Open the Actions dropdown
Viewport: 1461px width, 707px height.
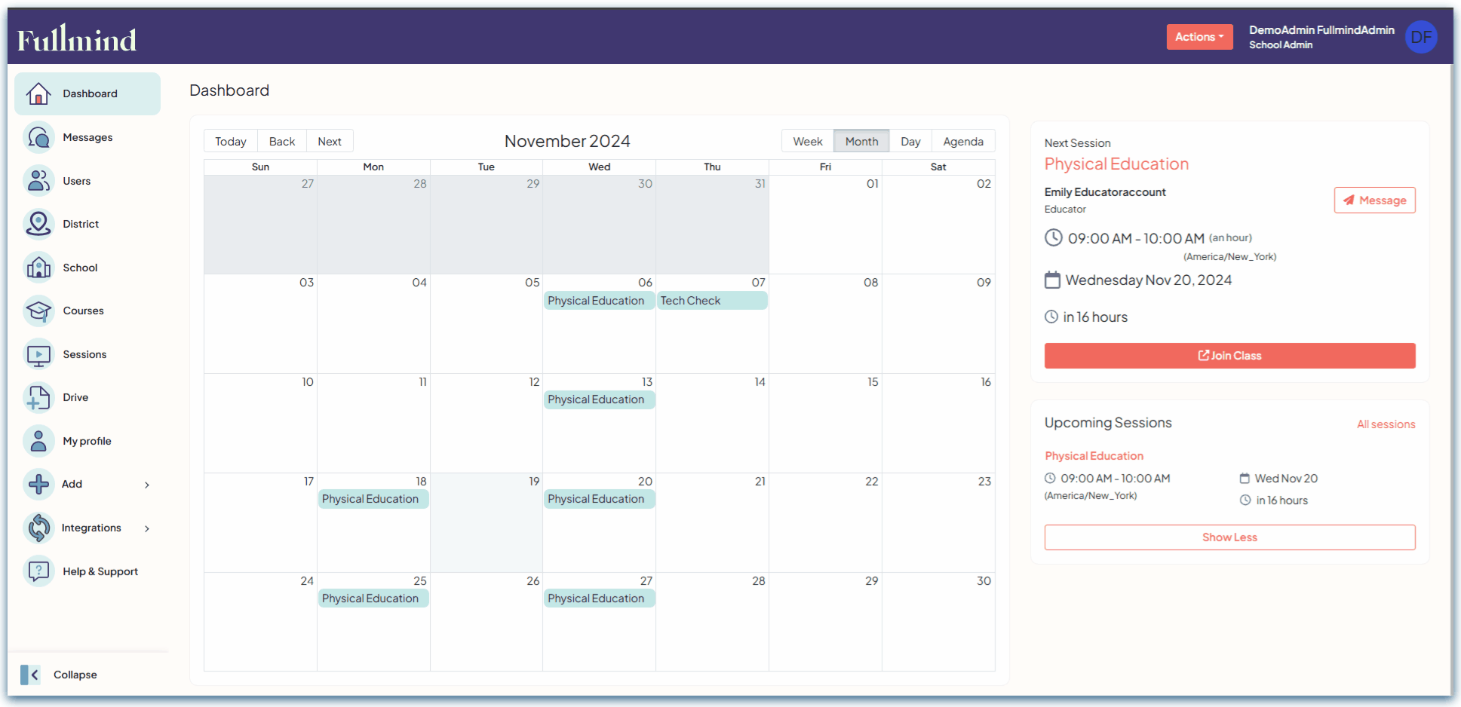click(1199, 37)
